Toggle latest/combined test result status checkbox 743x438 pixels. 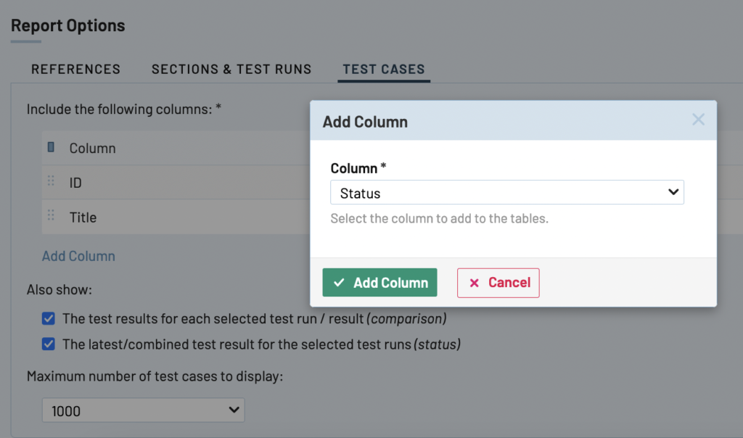[x=49, y=344]
